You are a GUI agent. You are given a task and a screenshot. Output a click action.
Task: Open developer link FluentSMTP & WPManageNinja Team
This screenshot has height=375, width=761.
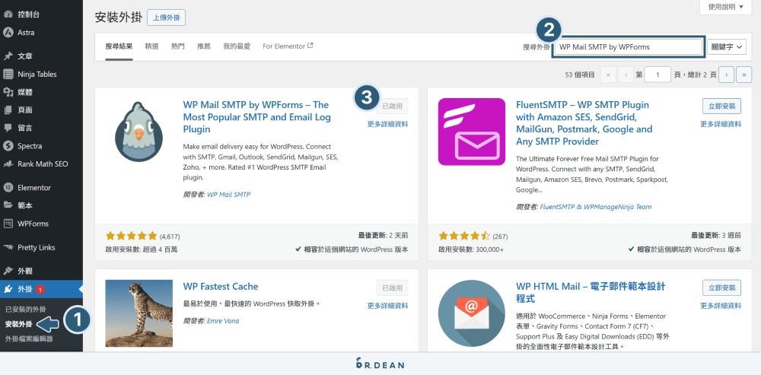pyautogui.click(x=596, y=207)
